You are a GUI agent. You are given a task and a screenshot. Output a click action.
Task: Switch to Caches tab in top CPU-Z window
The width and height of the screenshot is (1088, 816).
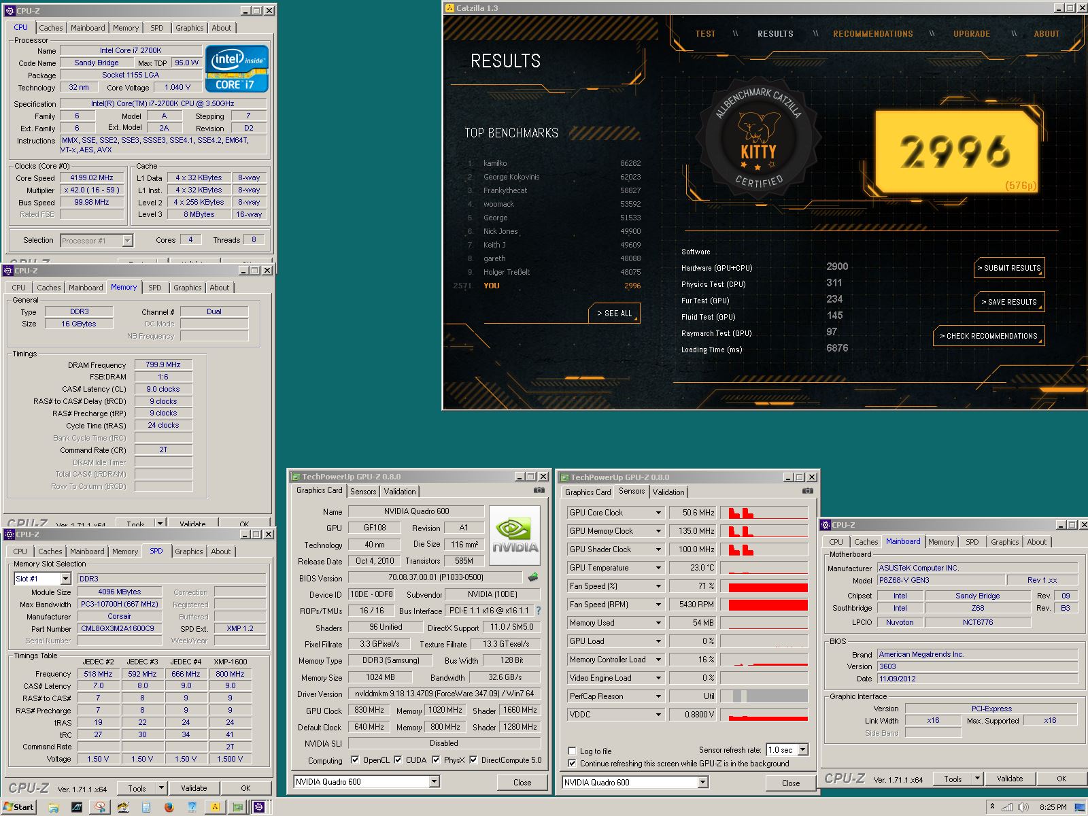pos(50,28)
